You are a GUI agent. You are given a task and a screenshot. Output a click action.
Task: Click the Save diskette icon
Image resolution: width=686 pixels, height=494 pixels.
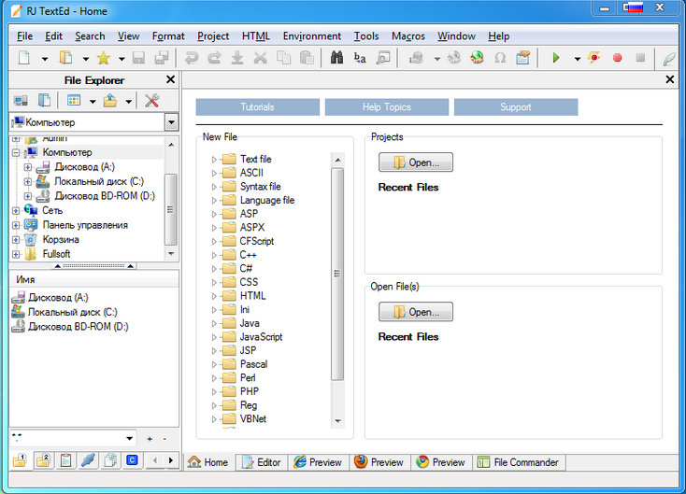coord(138,58)
